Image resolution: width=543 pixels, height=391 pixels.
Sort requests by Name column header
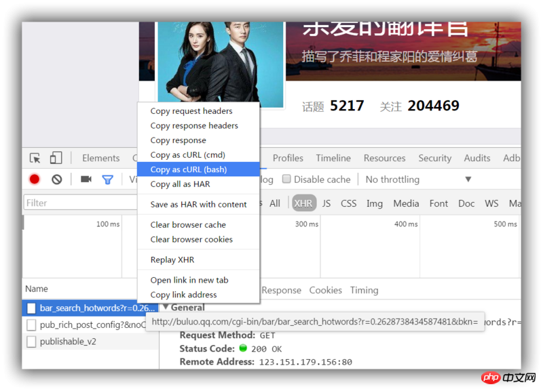(x=37, y=289)
